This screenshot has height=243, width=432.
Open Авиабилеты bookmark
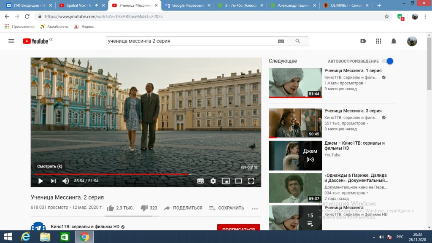click(54, 27)
